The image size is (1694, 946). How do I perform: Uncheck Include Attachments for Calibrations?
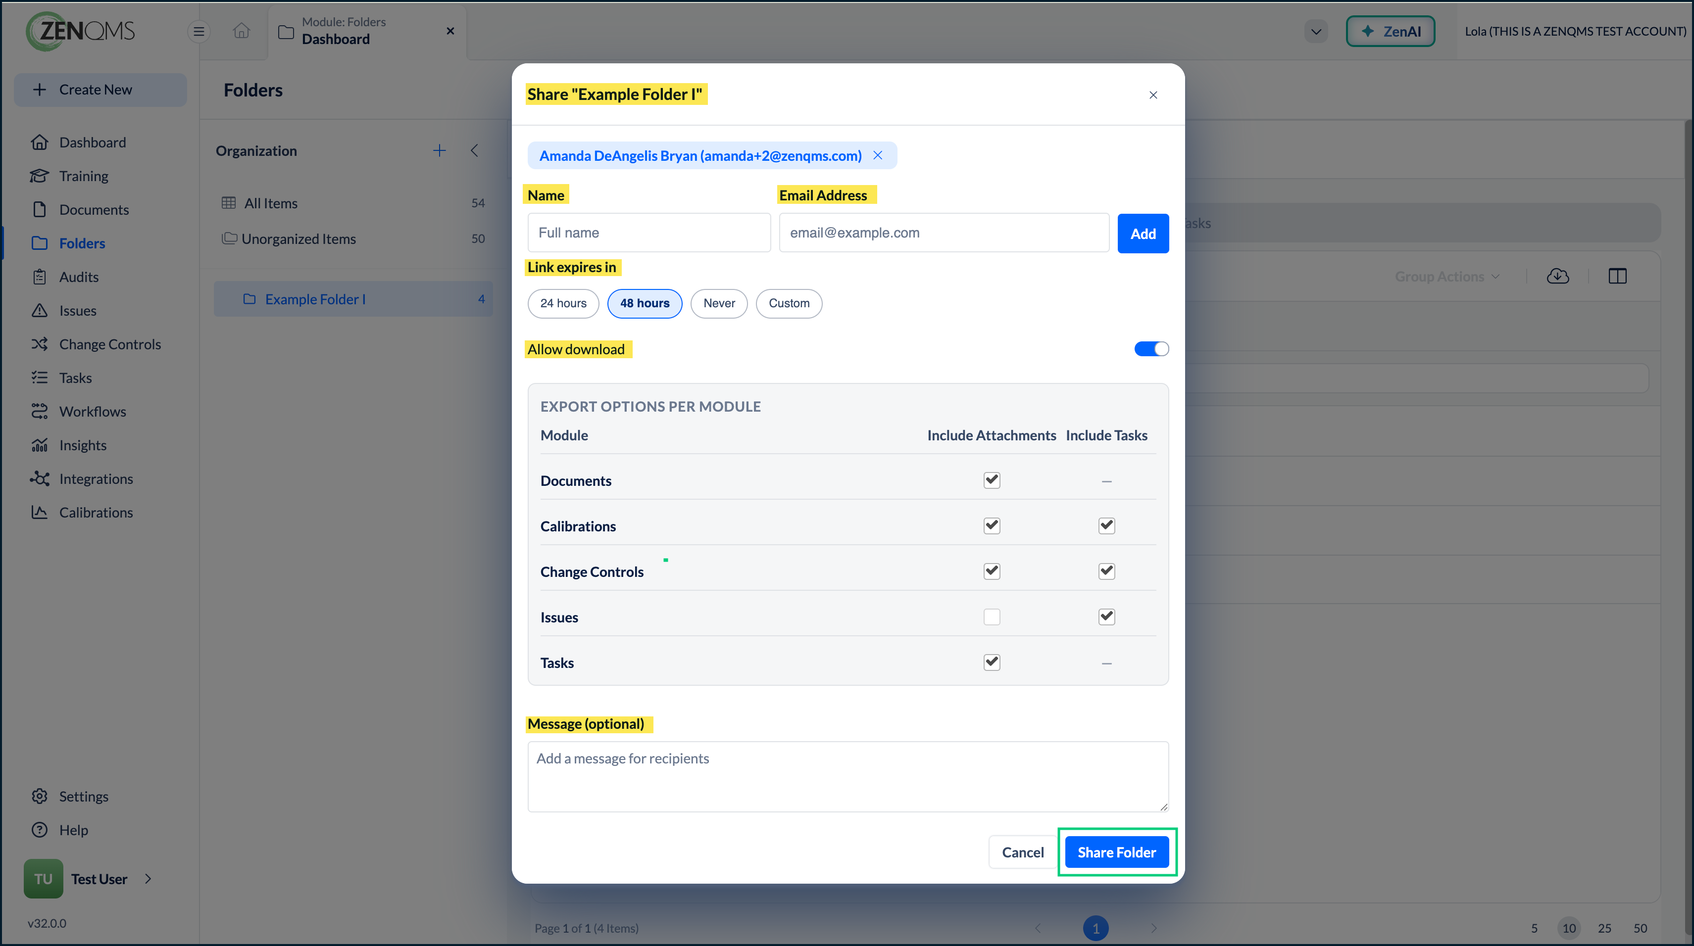[x=992, y=525]
